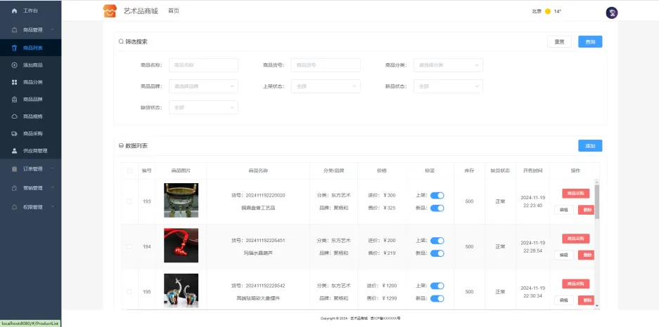Toggle 新品 switch for product 194
The width and height of the screenshot is (659, 327).
(437, 253)
